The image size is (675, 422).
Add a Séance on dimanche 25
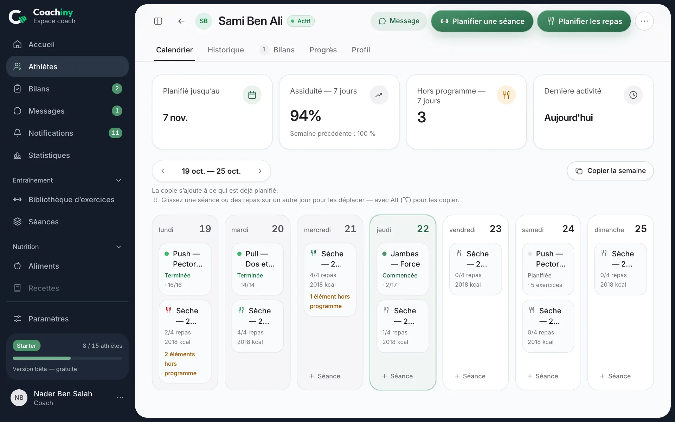click(615, 376)
